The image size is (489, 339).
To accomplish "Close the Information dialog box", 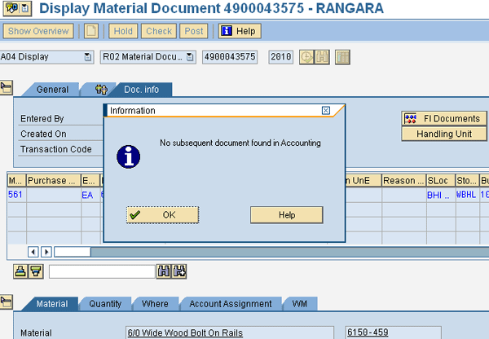I will tap(326, 110).
